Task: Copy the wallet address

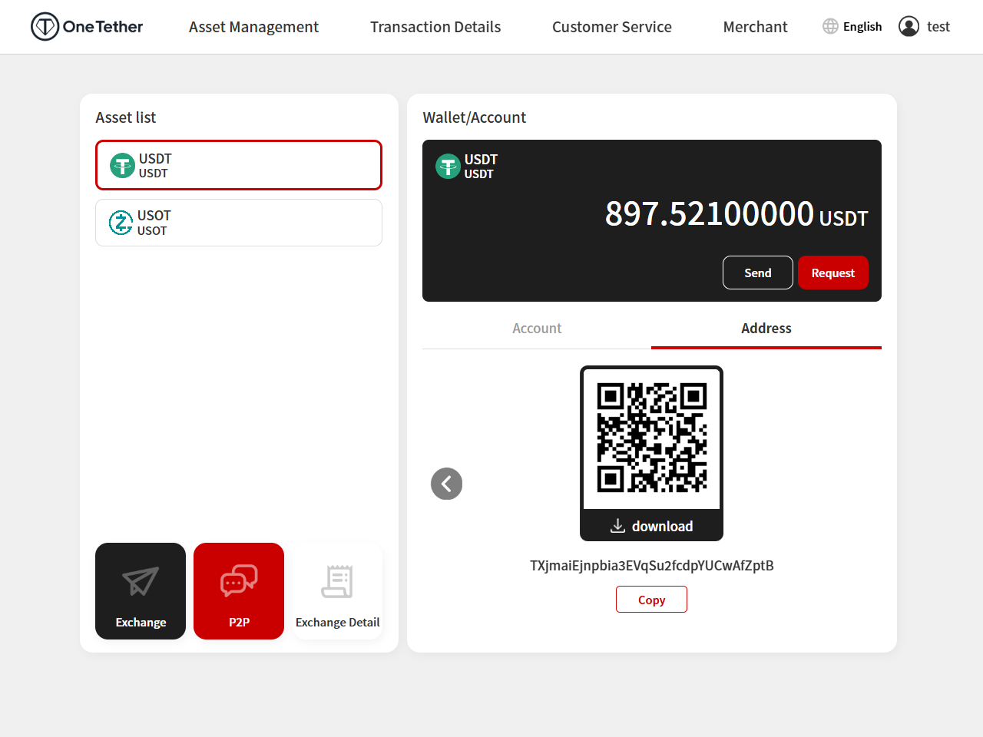Action: click(651, 600)
